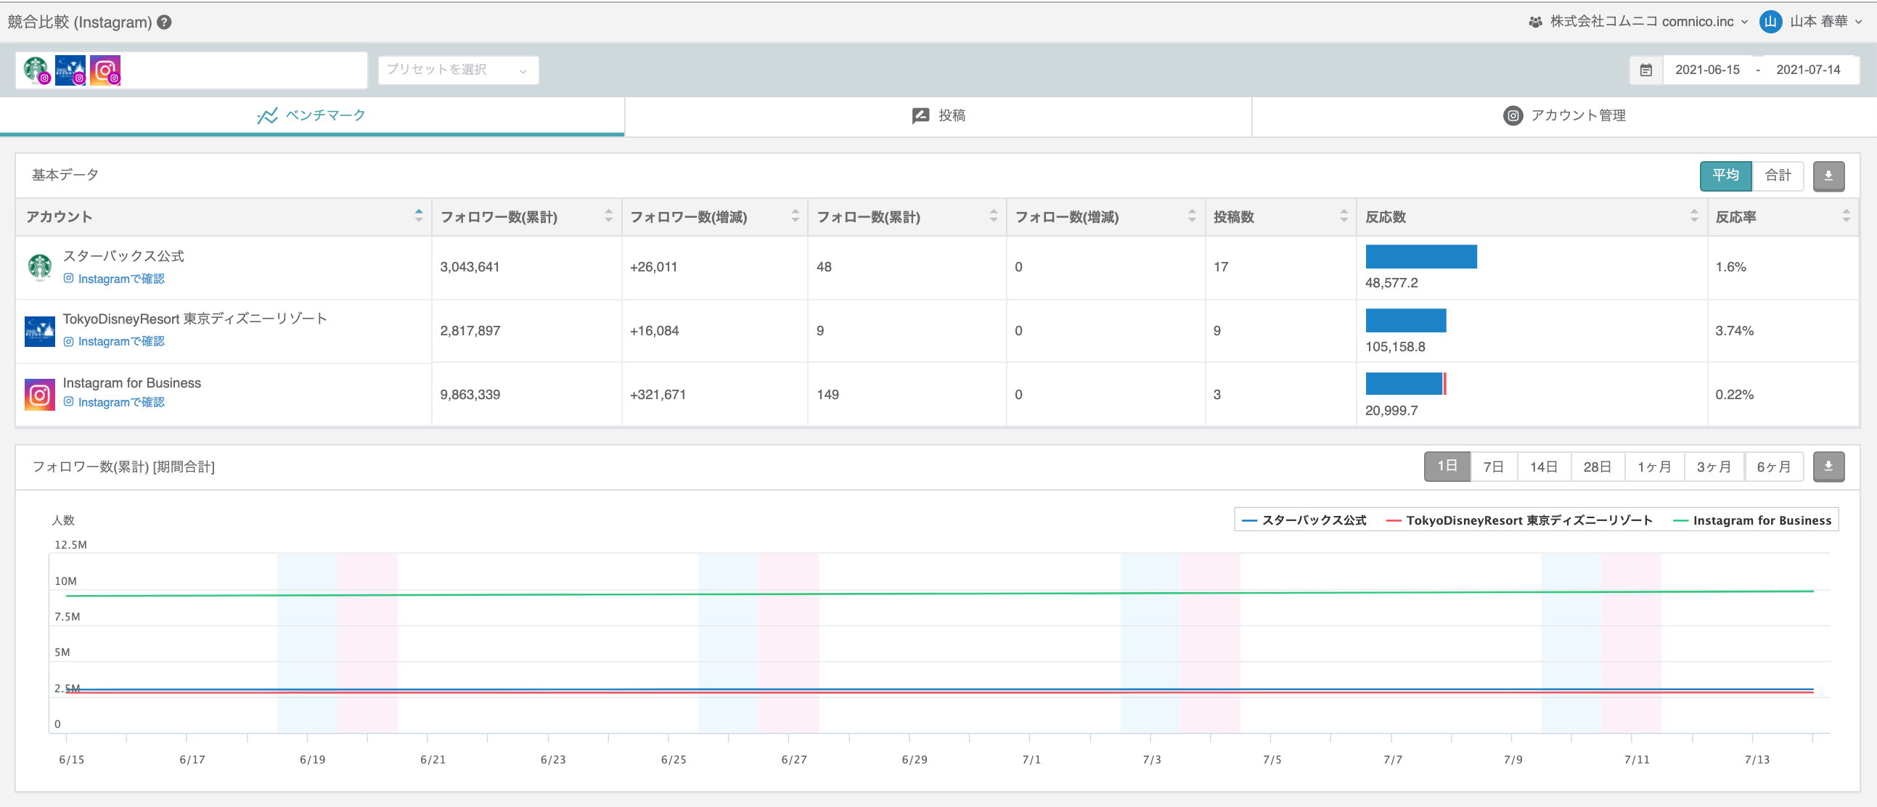Set chart interval to 6ヶ月
The image size is (1877, 807).
(1773, 466)
